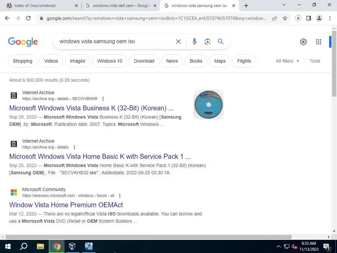Search by image with Google Lens
The height and width of the screenshot is (253, 337).
[x=207, y=42]
